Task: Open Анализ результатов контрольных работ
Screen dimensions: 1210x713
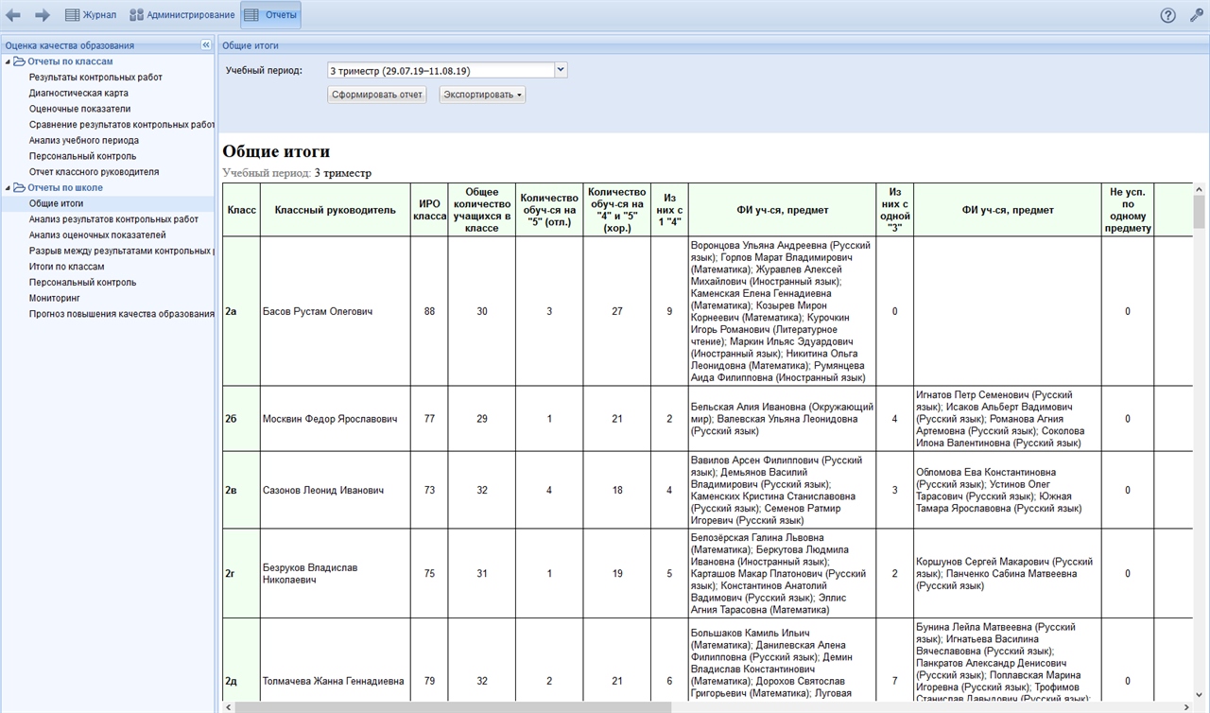Action: point(113,219)
